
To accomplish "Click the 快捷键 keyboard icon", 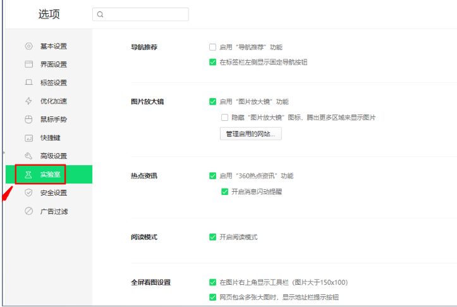I will (x=28, y=138).
